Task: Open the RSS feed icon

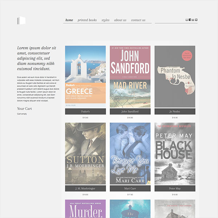Action: click(196, 20)
